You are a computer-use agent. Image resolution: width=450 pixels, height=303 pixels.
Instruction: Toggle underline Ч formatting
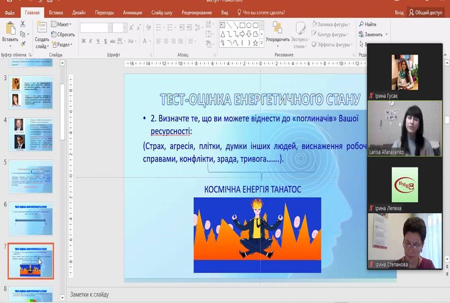pos(98,41)
